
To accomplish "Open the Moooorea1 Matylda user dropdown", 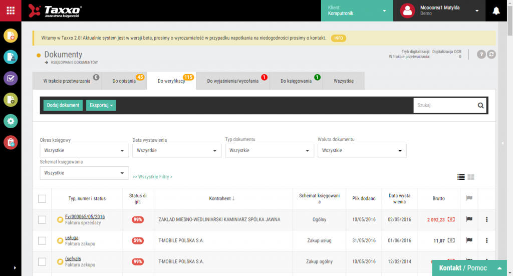I will coord(439,11).
